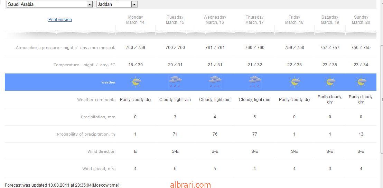Click the Wind direction row label
This screenshot has height=188, width=383.
click(101, 151)
